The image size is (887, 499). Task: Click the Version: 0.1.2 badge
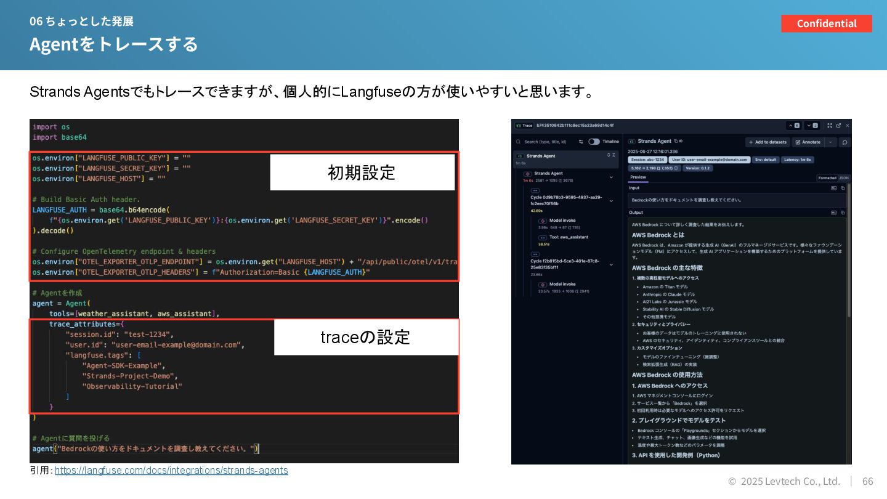pos(698,168)
